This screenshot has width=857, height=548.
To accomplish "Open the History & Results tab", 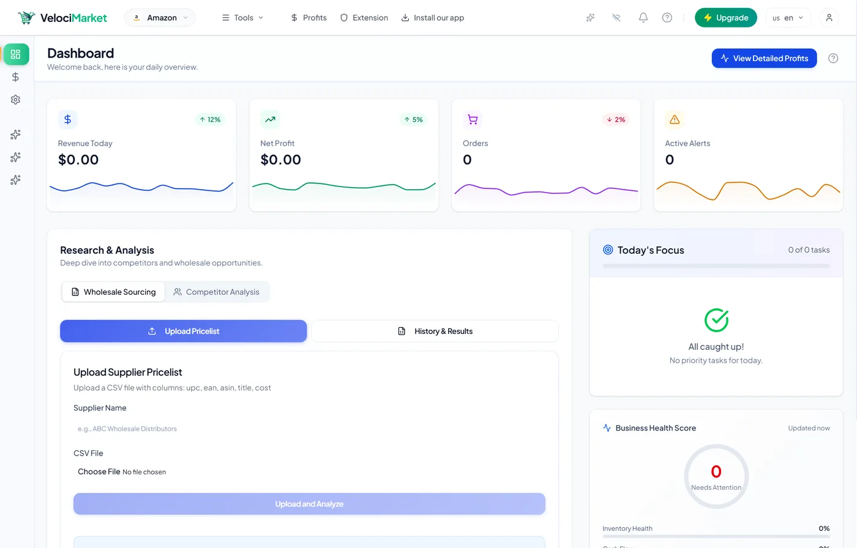I will click(x=435, y=331).
